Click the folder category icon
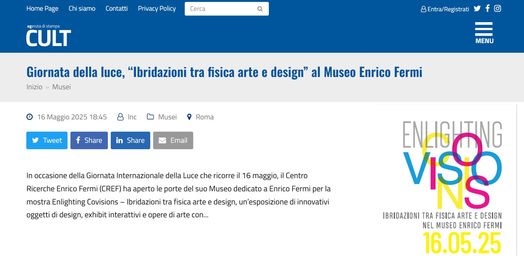 tap(150, 117)
